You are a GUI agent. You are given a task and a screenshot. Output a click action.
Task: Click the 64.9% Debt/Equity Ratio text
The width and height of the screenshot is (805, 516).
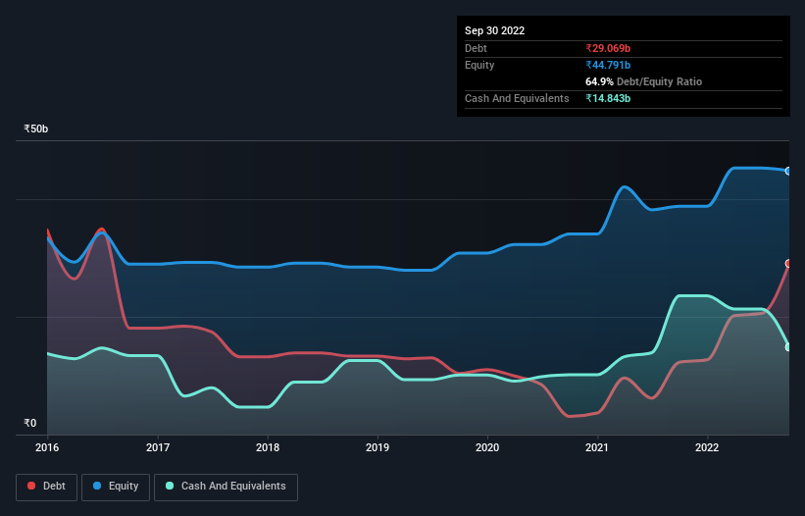644,81
